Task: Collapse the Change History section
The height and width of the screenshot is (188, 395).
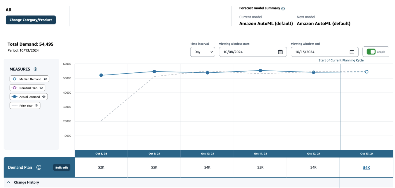Action: [8, 182]
